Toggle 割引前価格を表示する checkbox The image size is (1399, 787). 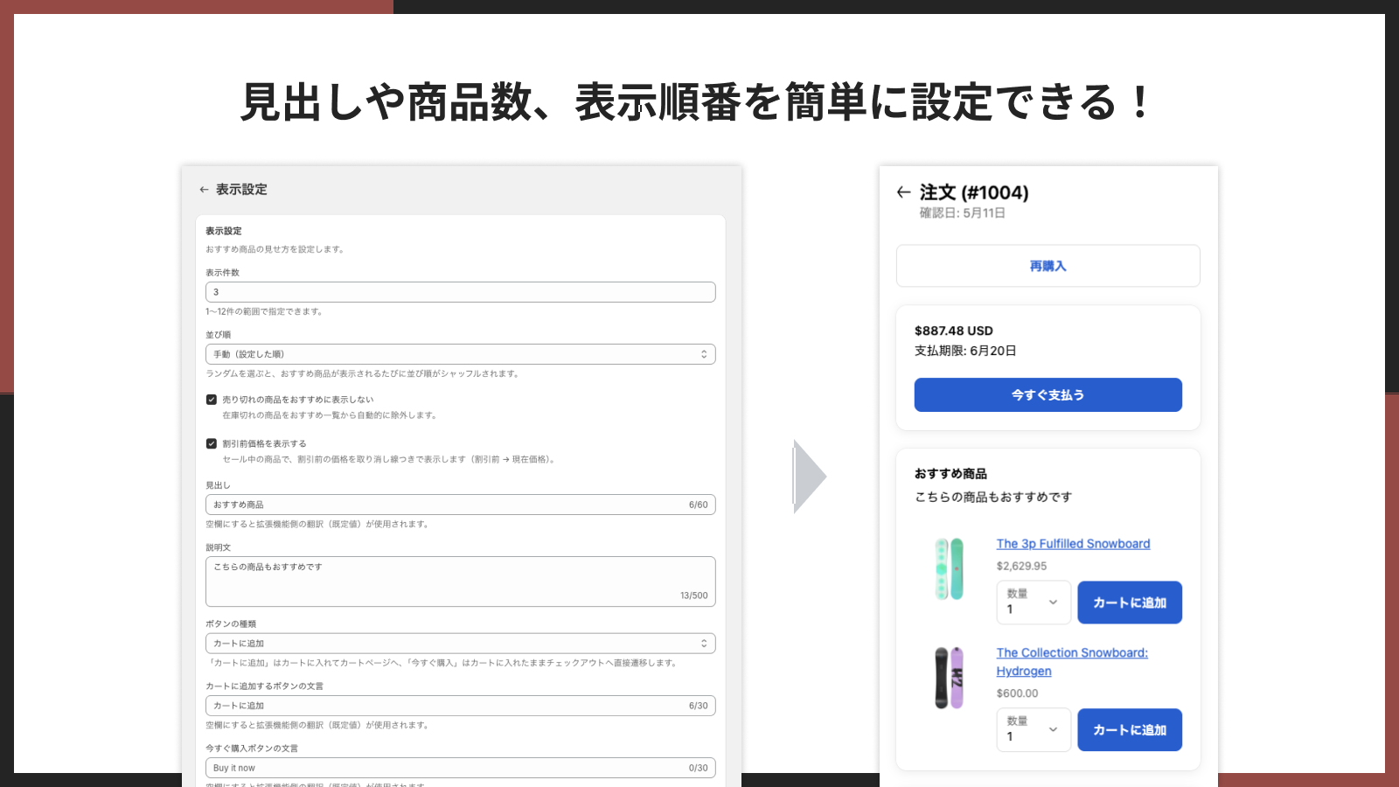(212, 443)
